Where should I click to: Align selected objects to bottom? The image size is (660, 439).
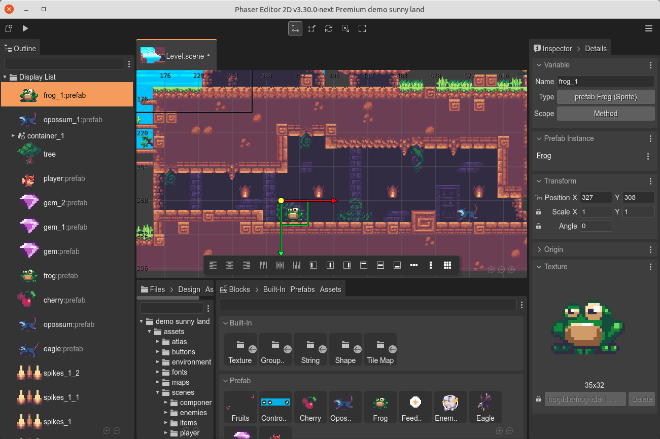coord(297,265)
